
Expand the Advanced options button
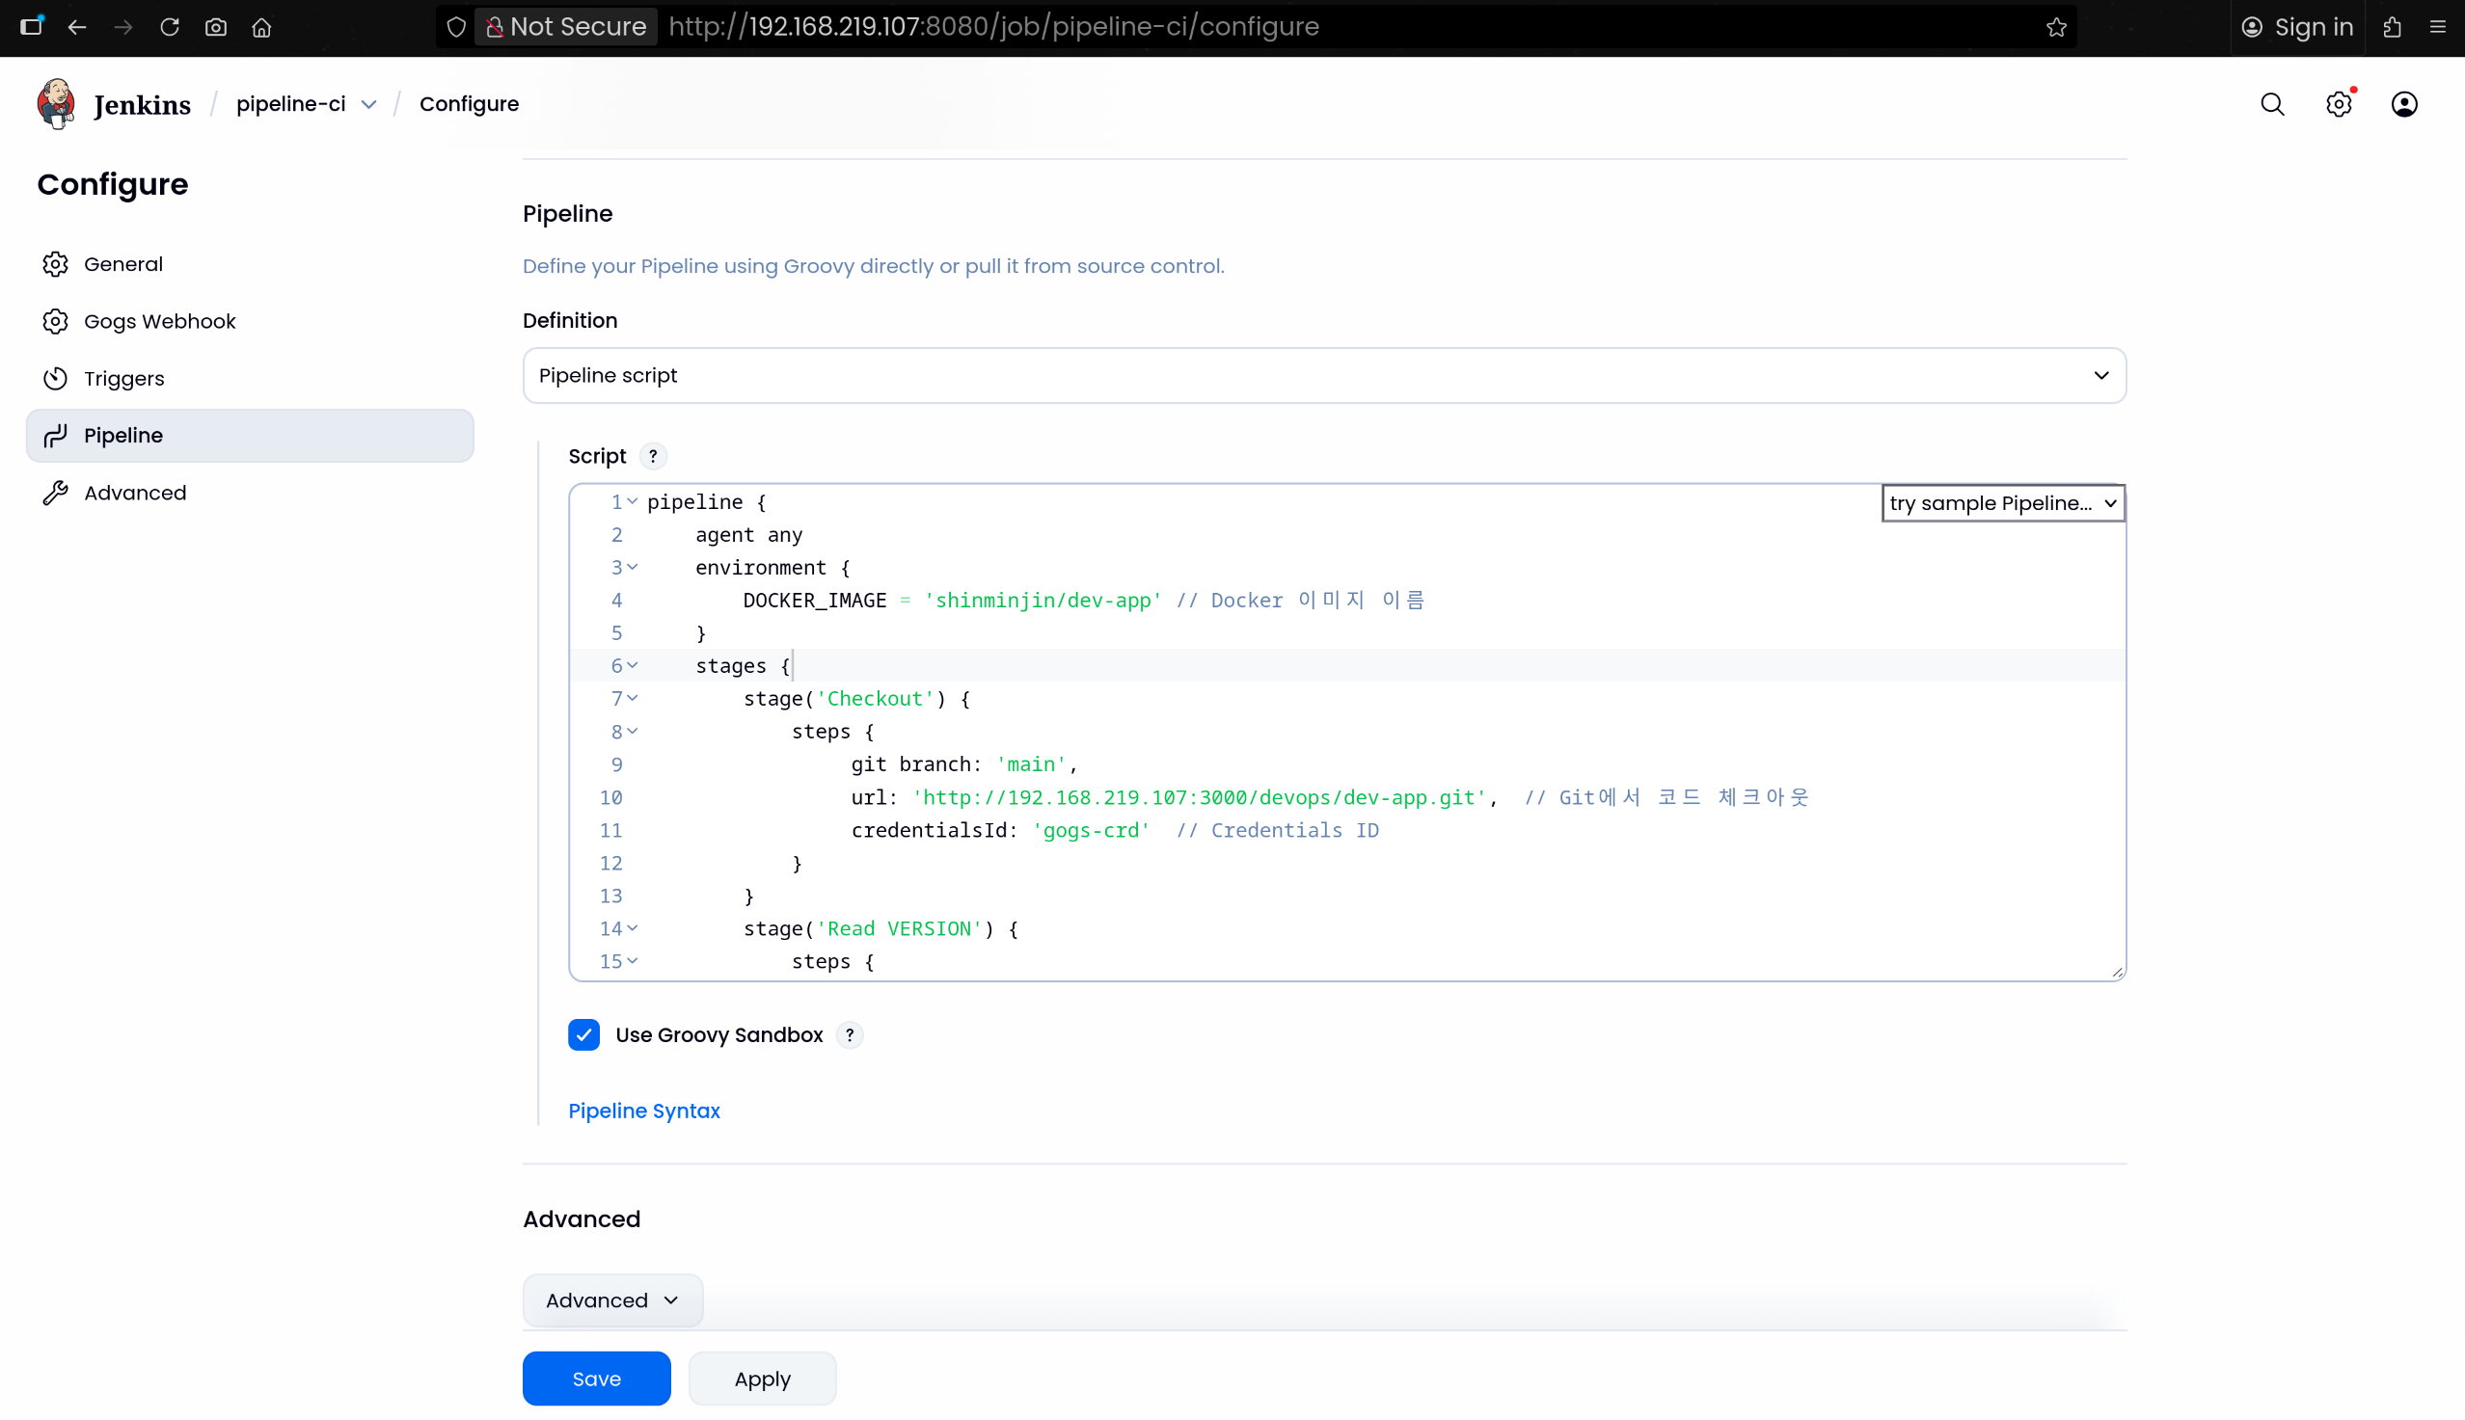611,1300
